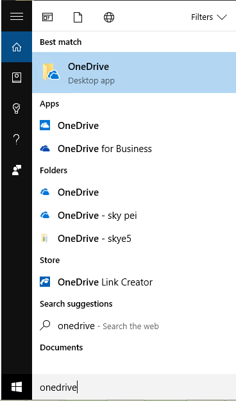Filter results by Web globe icon
Image resolution: width=236 pixels, height=401 pixels.
[109, 17]
